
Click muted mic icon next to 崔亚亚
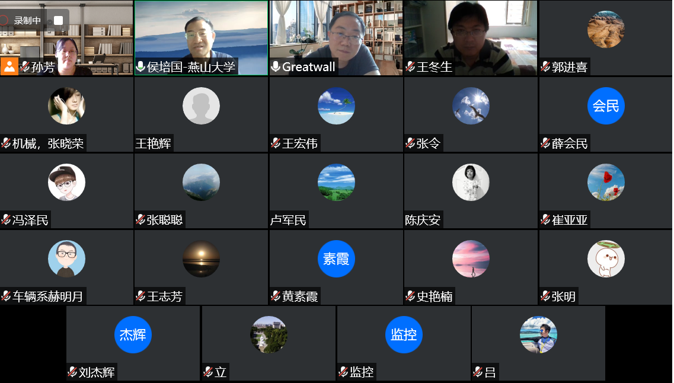pyautogui.click(x=545, y=219)
